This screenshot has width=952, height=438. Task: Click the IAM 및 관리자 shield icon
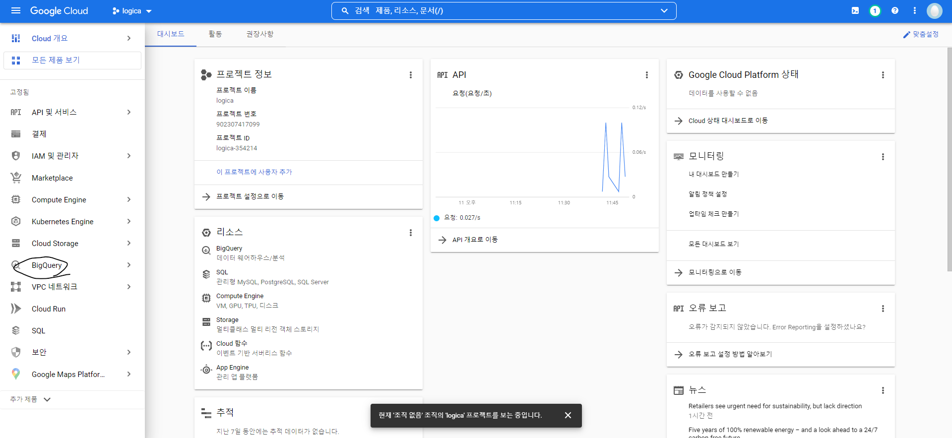tap(16, 156)
